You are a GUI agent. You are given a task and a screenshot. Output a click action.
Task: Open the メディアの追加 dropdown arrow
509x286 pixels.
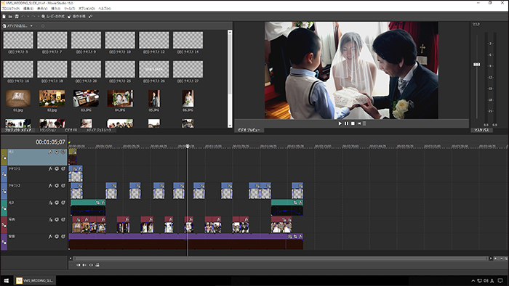(x=31, y=26)
